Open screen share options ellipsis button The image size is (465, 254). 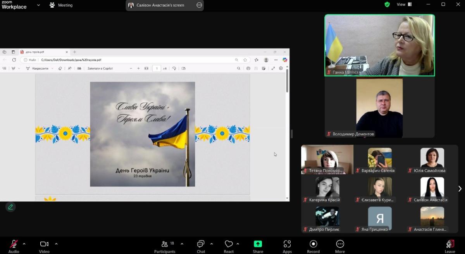199,5
